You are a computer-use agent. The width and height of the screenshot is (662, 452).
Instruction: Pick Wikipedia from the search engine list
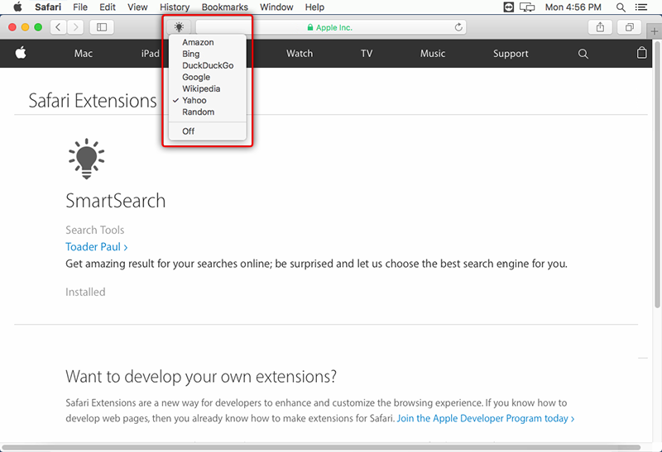[x=208, y=88]
